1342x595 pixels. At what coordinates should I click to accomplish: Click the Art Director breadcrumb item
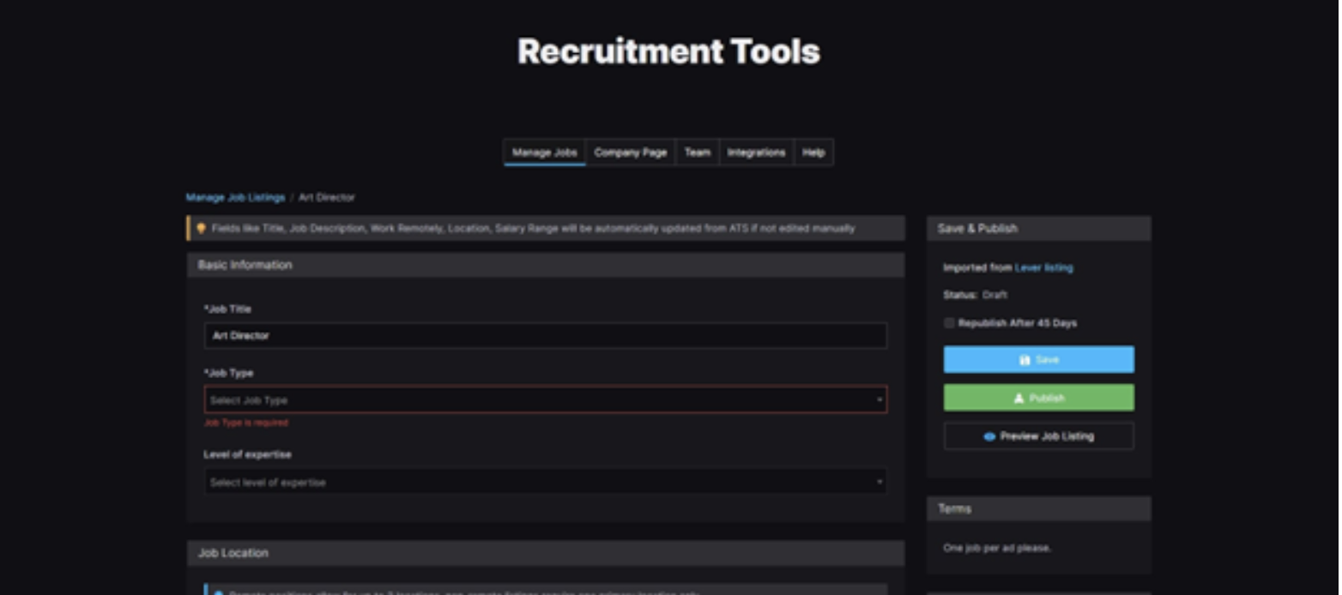pyautogui.click(x=326, y=198)
